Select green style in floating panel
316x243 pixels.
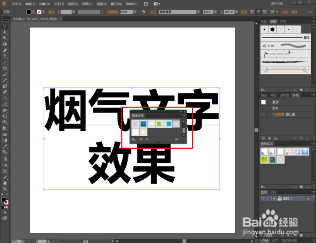(160, 123)
